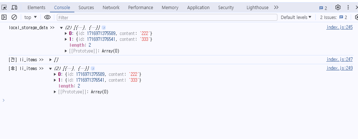Open the three-dot customize DevTools menu

(348, 7)
